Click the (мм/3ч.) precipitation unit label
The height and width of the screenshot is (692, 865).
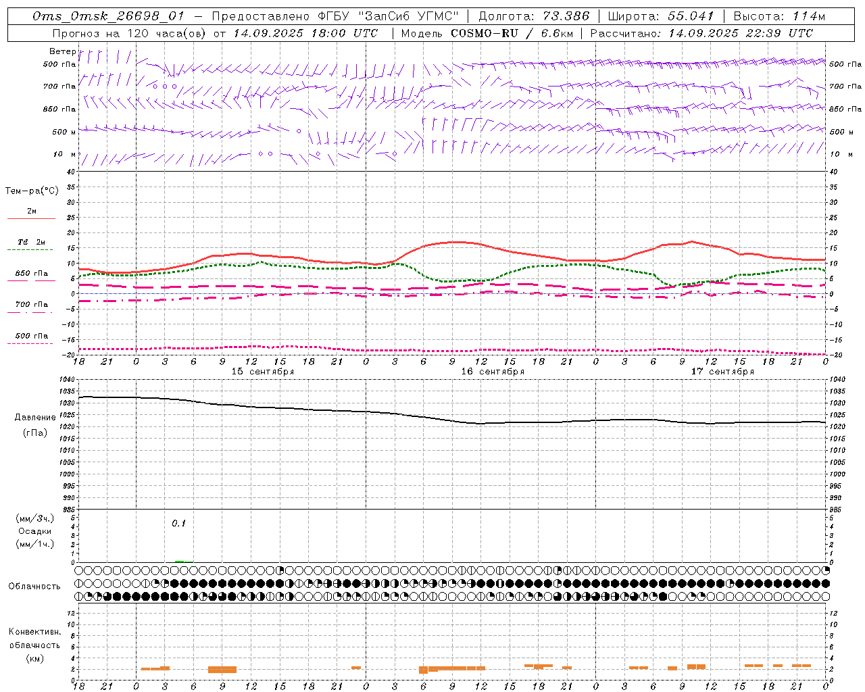tap(34, 519)
